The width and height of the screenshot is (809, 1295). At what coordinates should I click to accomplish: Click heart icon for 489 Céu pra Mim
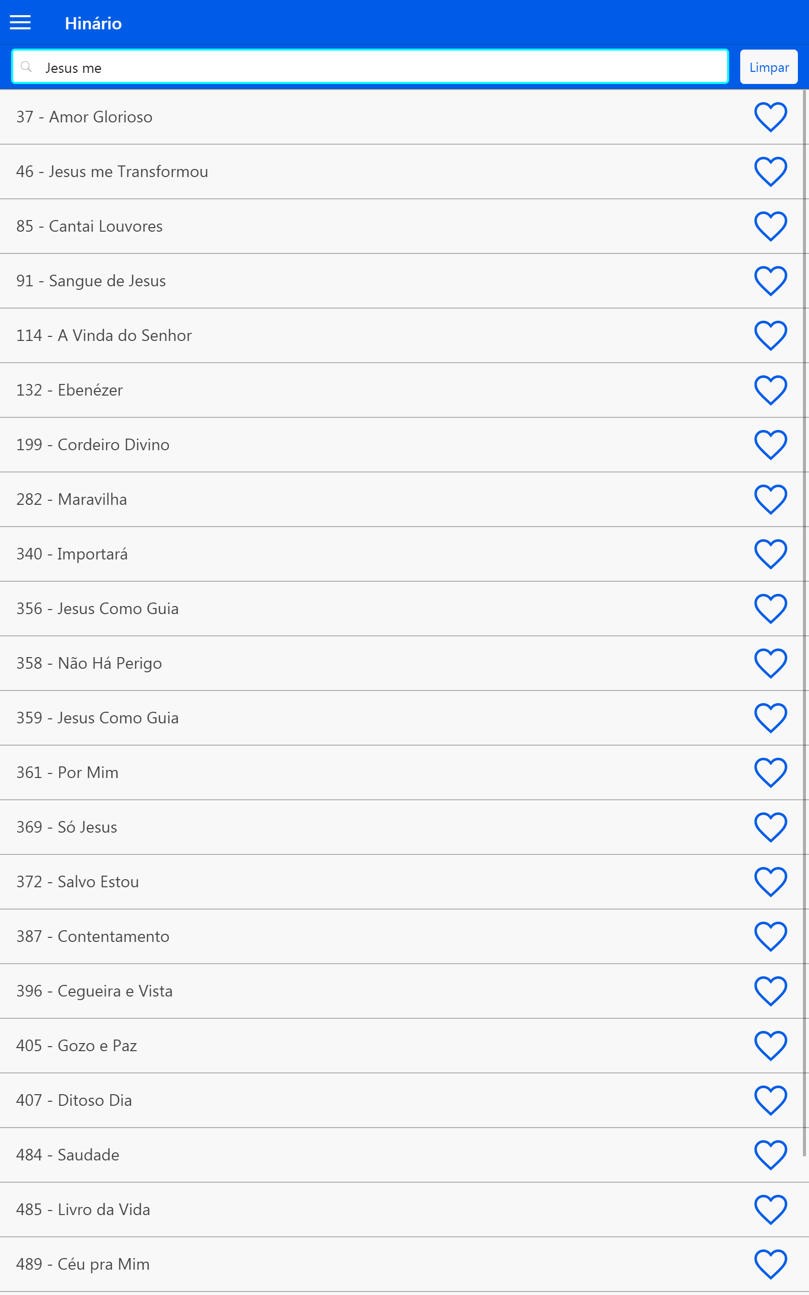click(x=771, y=1264)
